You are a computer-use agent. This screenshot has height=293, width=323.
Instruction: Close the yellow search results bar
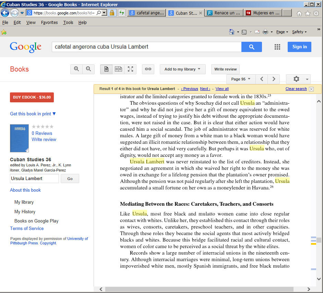tap(311, 89)
